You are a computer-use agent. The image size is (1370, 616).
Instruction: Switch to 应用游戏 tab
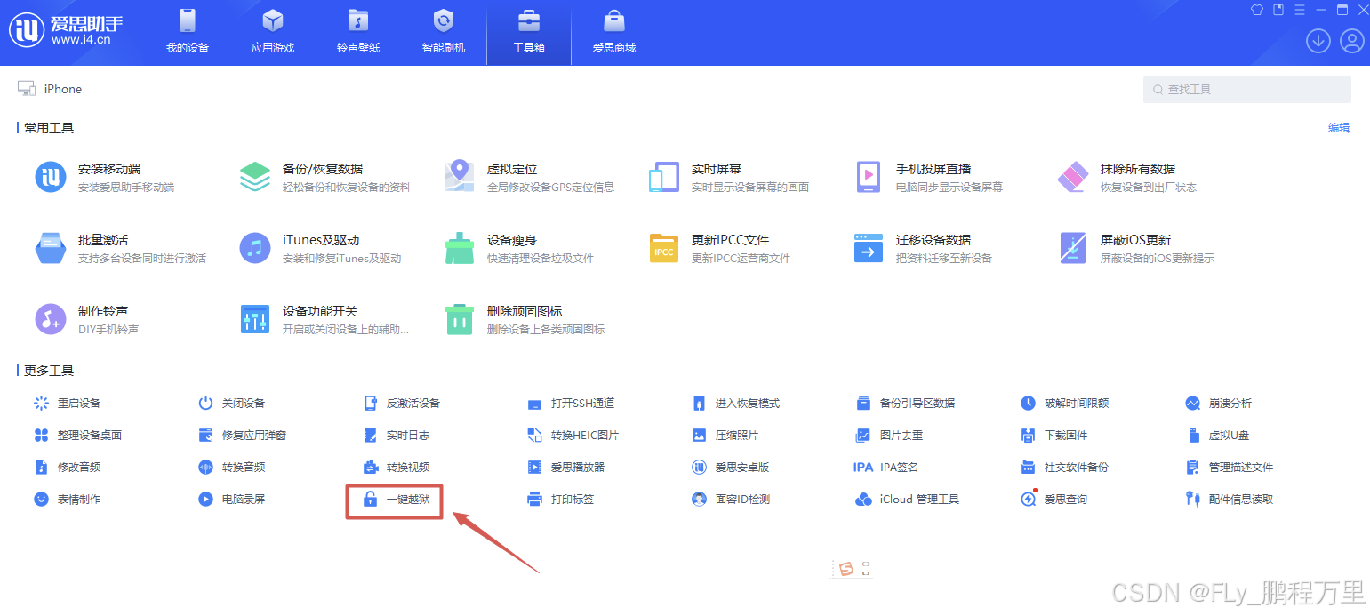point(273,32)
